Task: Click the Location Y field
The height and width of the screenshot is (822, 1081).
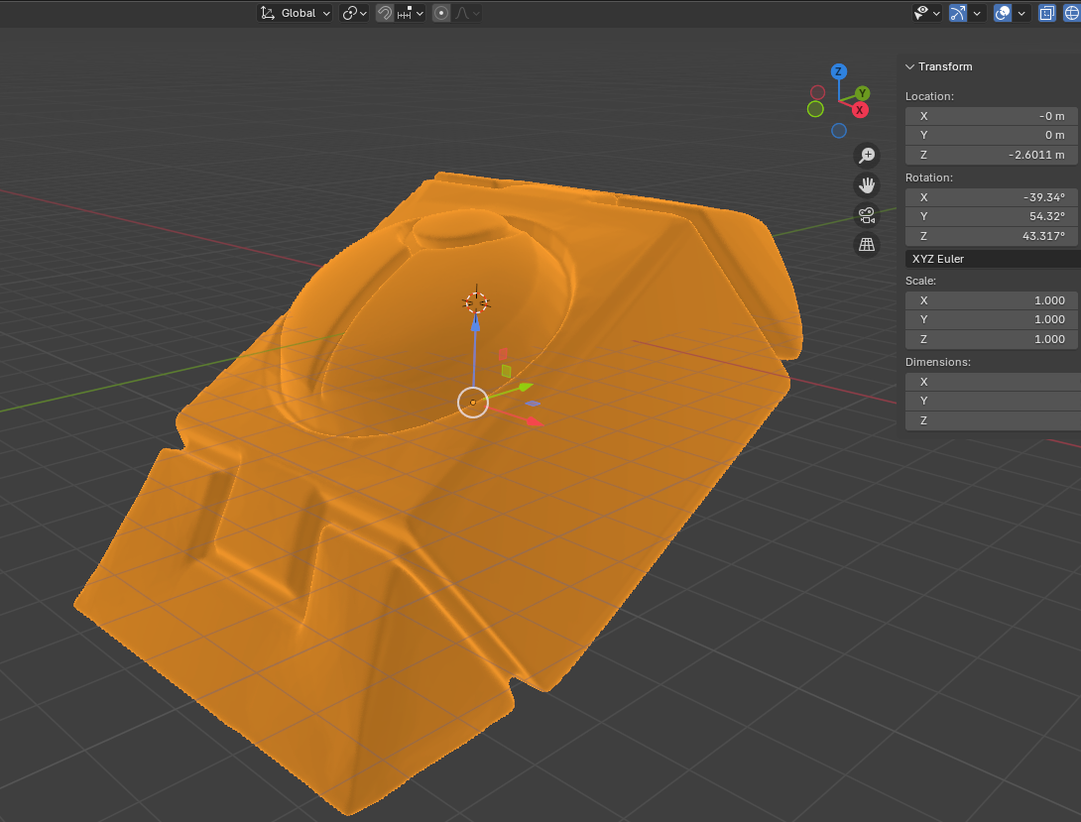Action: pos(992,135)
